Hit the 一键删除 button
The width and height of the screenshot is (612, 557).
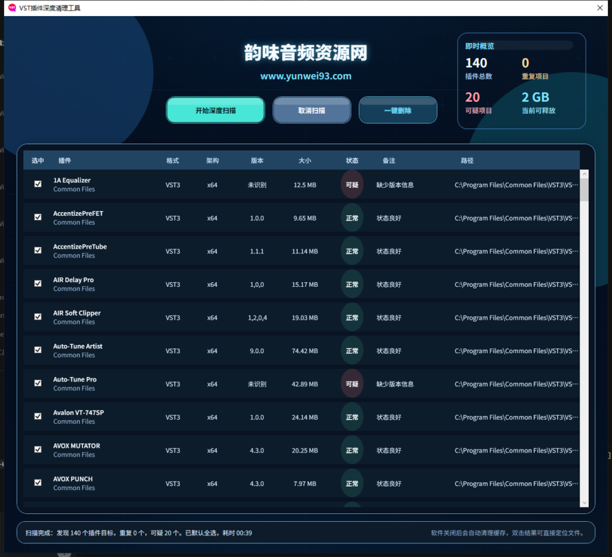coord(397,111)
